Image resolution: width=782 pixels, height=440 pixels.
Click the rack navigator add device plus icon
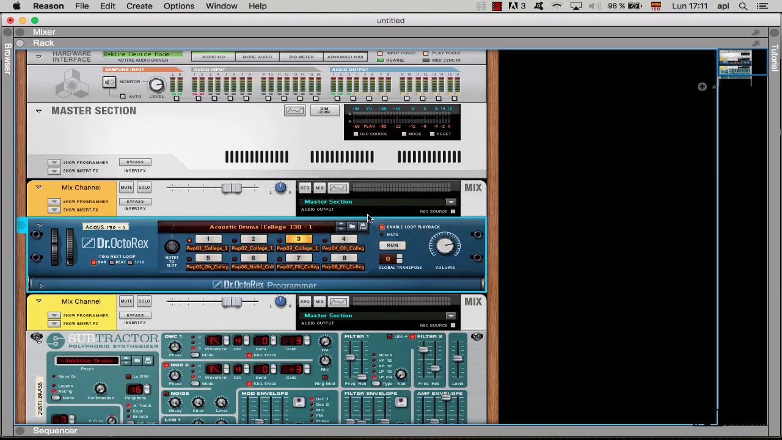click(702, 87)
